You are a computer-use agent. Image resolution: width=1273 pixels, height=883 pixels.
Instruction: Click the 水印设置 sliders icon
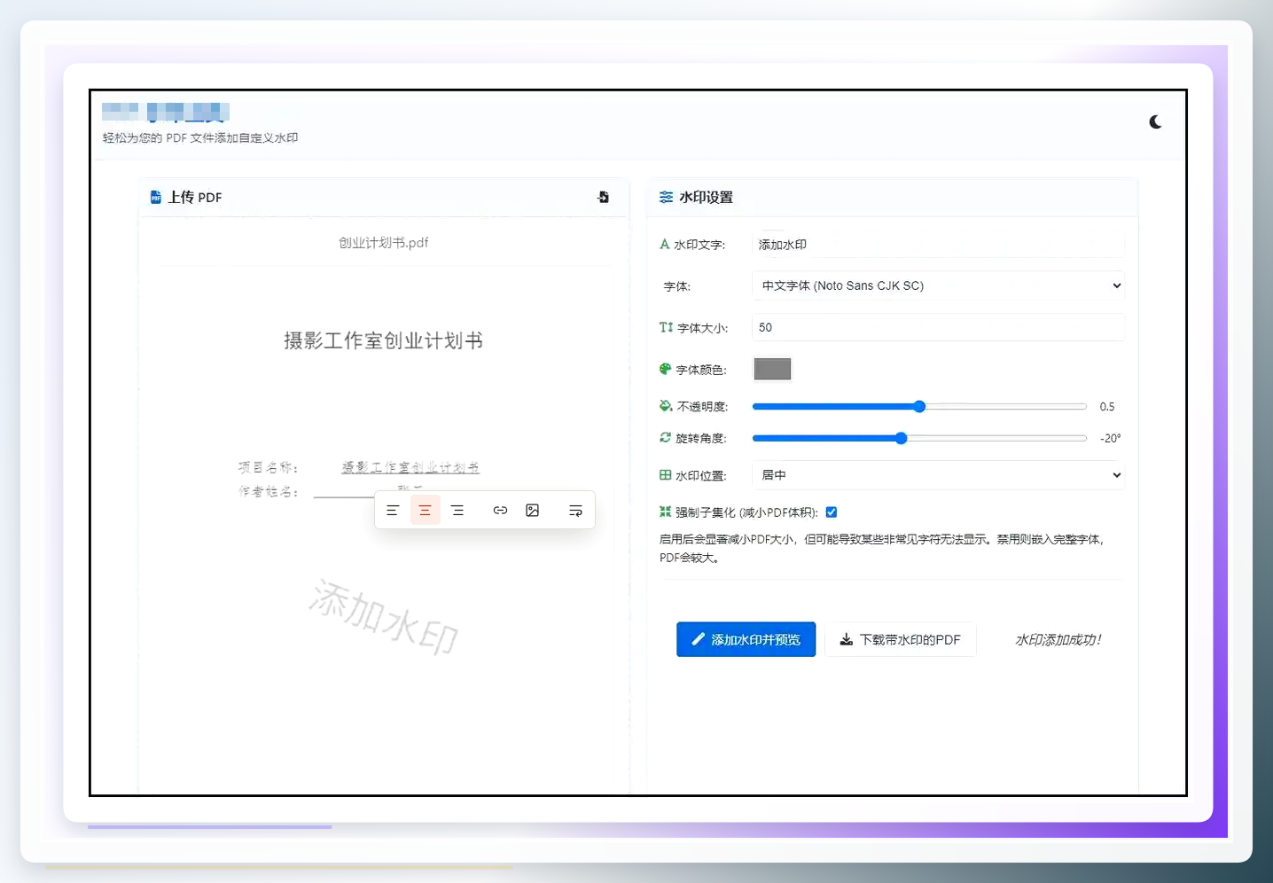[666, 197]
